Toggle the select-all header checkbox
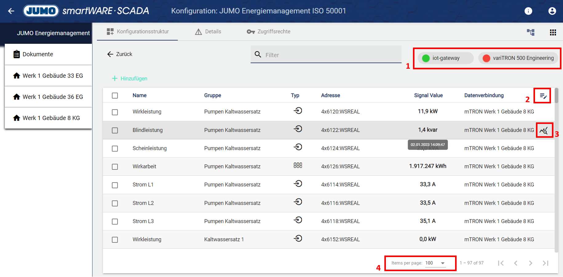 pyautogui.click(x=115, y=96)
